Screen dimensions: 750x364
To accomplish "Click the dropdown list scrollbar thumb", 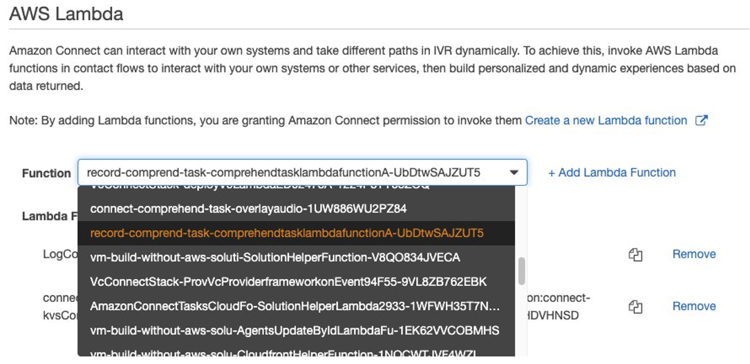I will [521, 271].
